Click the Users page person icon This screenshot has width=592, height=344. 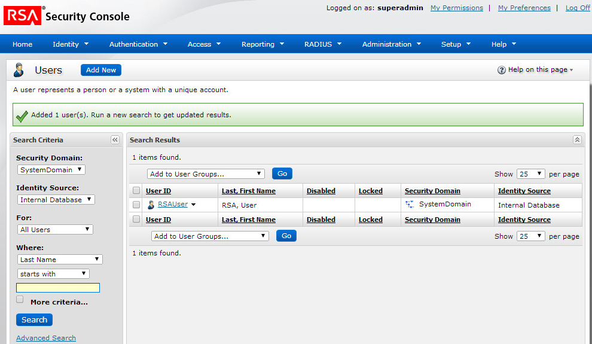pyautogui.click(x=19, y=70)
